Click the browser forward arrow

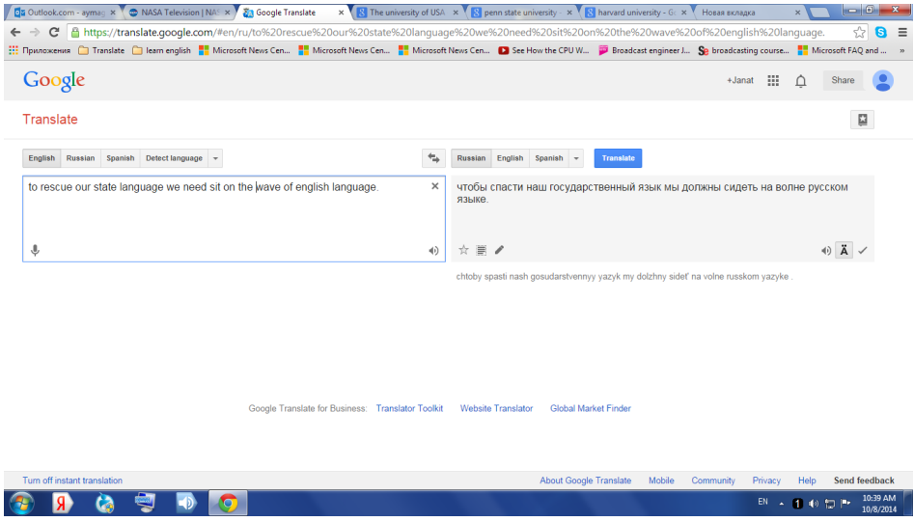[35, 32]
